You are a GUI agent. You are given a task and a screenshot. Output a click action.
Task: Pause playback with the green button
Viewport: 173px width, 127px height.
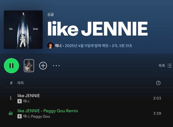[x=11, y=66]
